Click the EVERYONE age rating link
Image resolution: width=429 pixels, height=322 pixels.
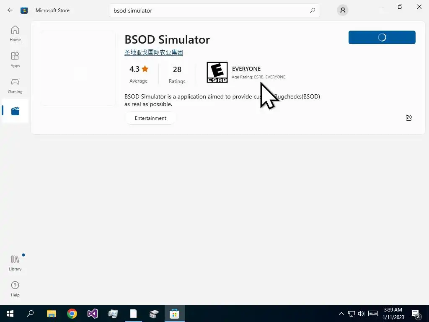(x=246, y=69)
